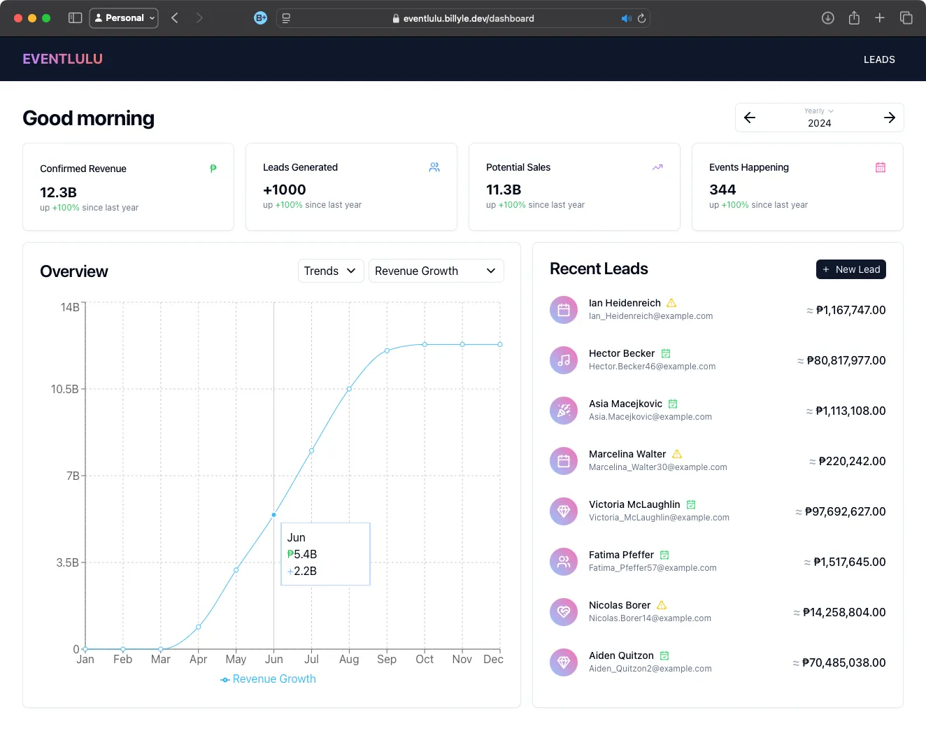
Task: Open the Personal profile menu in Safari
Action: pos(124,18)
